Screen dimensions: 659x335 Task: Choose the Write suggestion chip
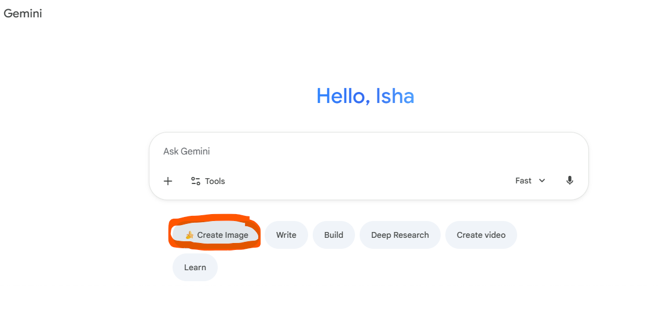pyautogui.click(x=286, y=235)
